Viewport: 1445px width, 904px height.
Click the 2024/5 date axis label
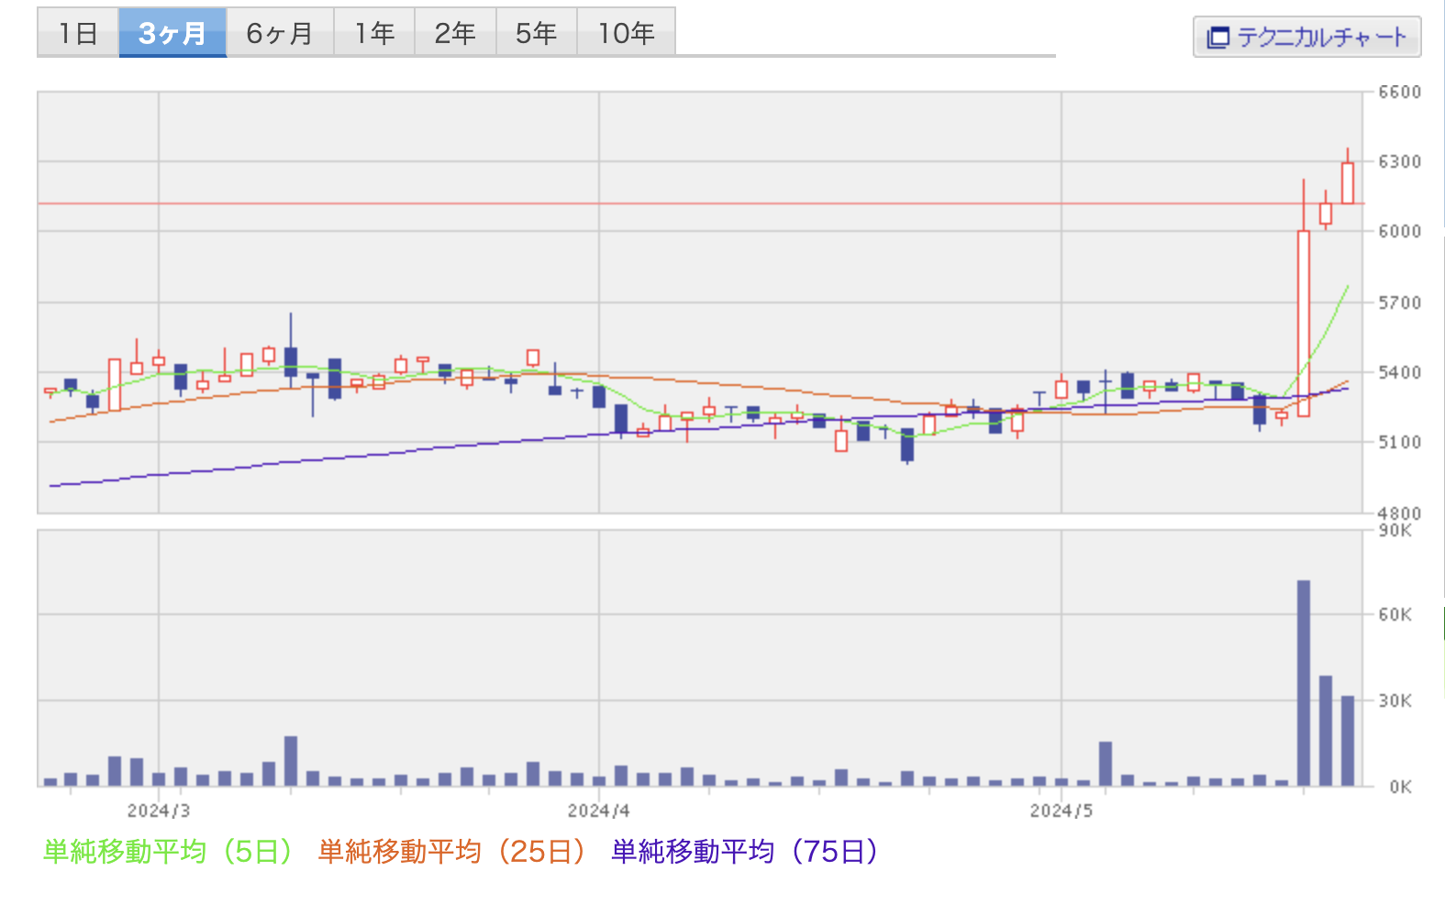1062,810
